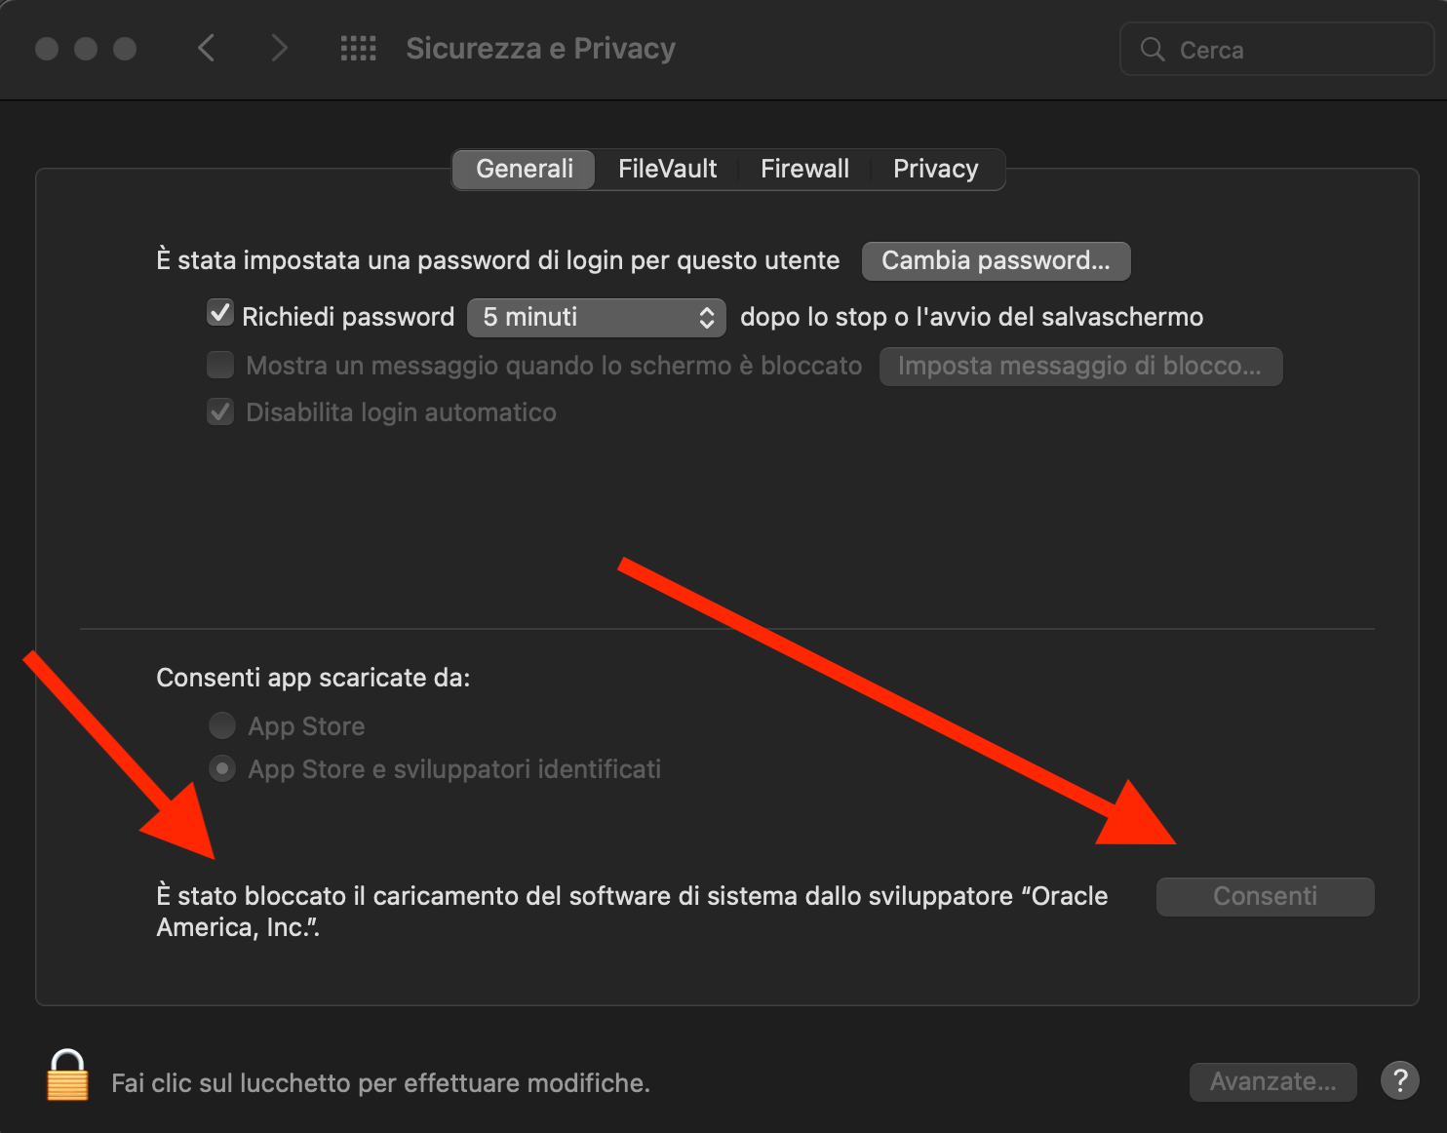This screenshot has width=1447, height=1133.
Task: Toggle the Richiedi password checkbox
Action: point(220,314)
